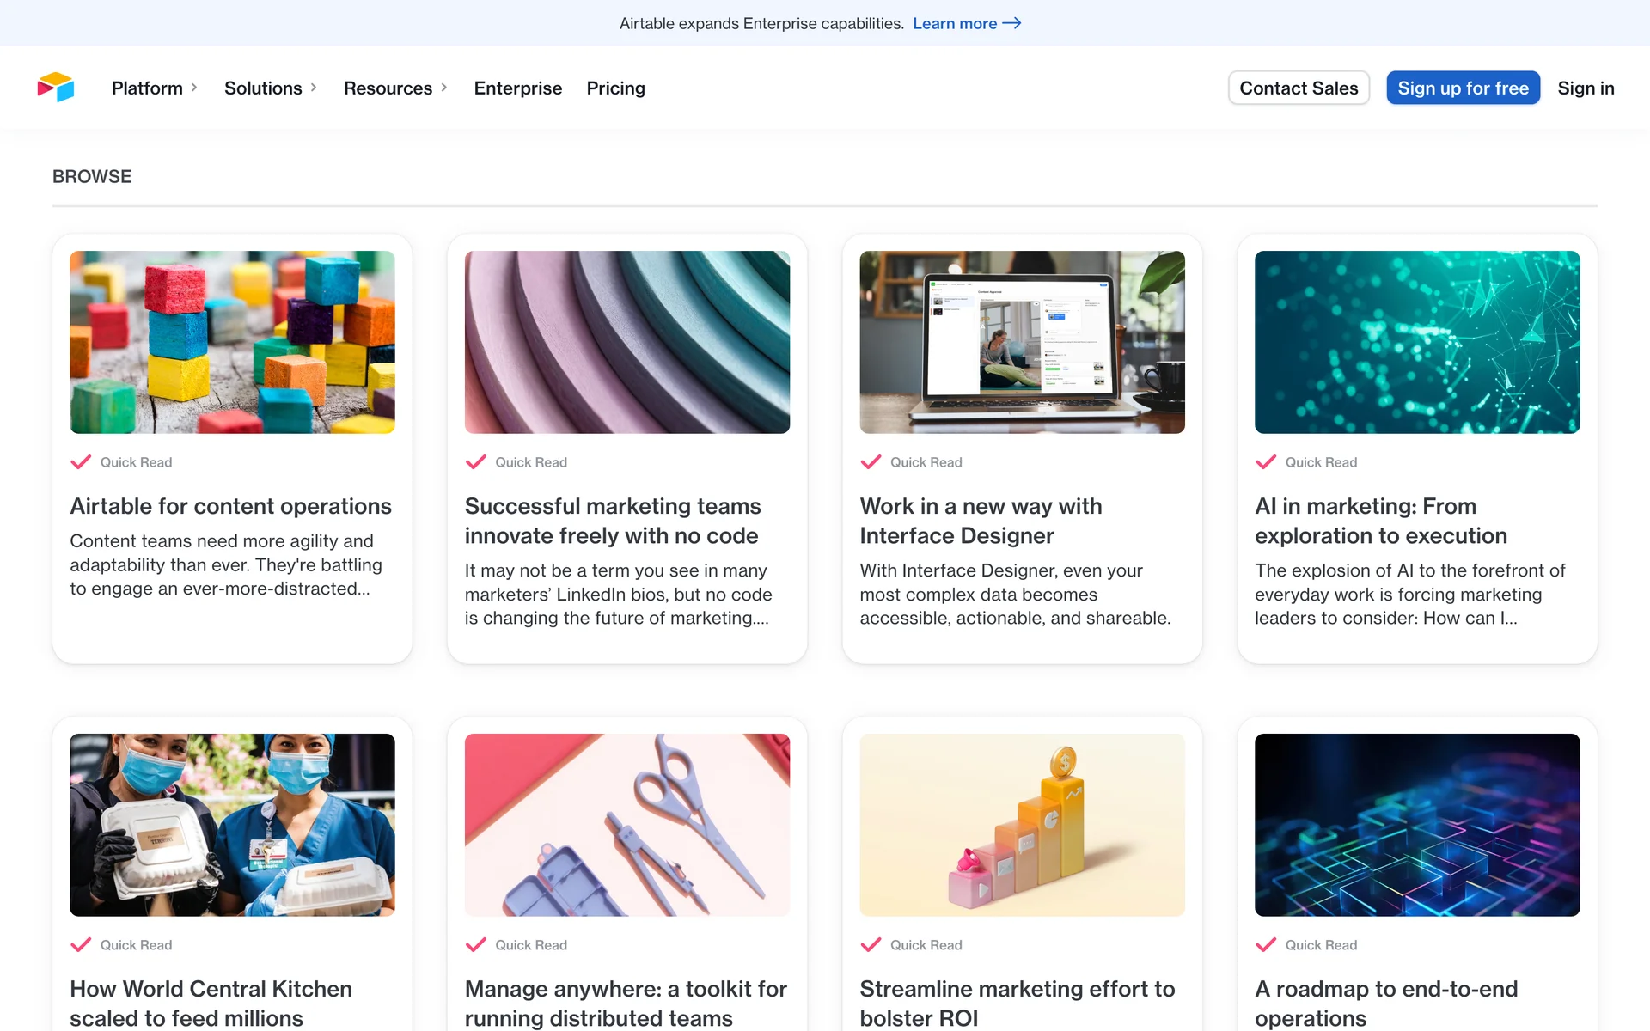
Task: Click the Learn more arrow icon in the banner
Action: pyautogui.click(x=1011, y=23)
